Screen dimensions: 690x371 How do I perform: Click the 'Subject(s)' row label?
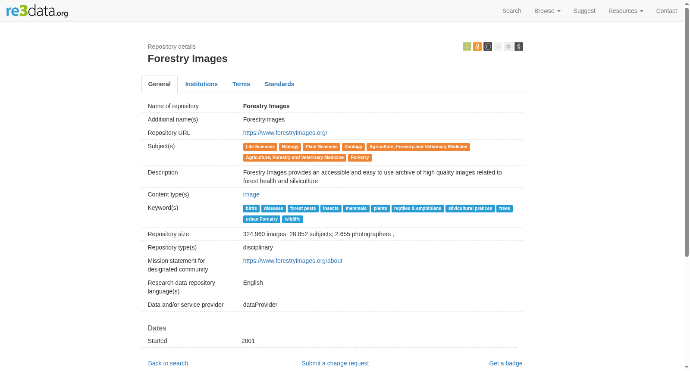[x=161, y=146]
